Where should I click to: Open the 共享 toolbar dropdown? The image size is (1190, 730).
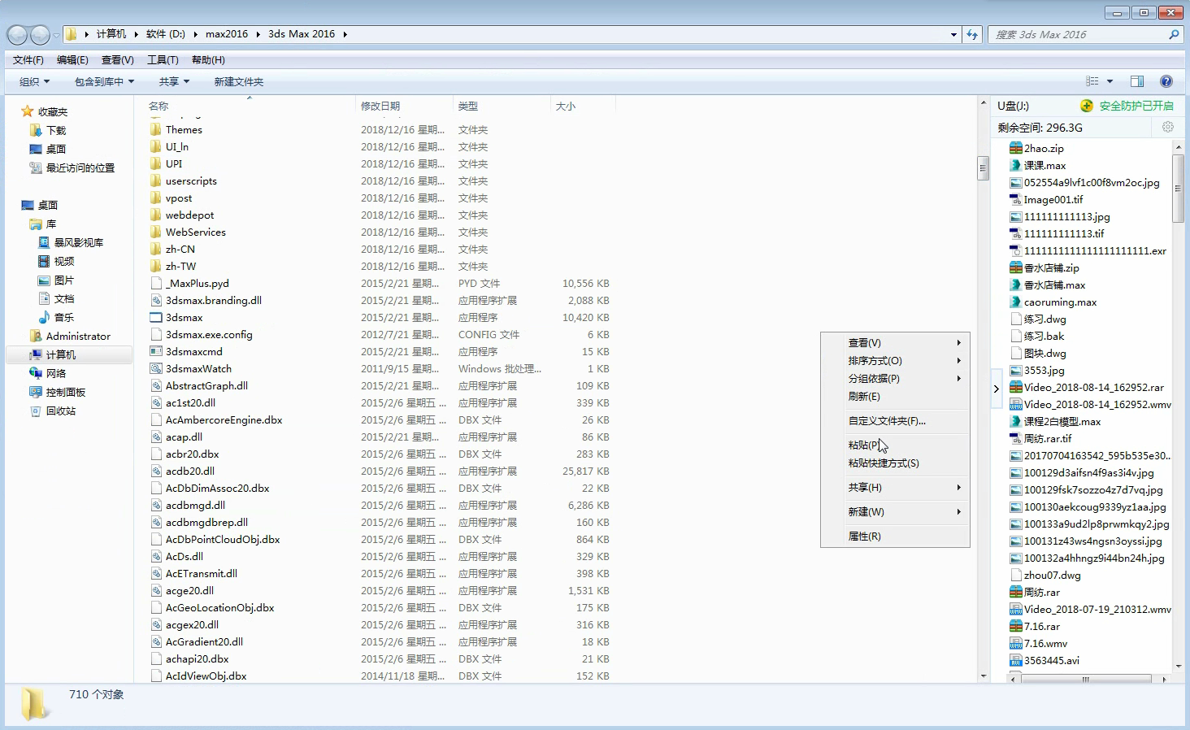pyautogui.click(x=174, y=81)
